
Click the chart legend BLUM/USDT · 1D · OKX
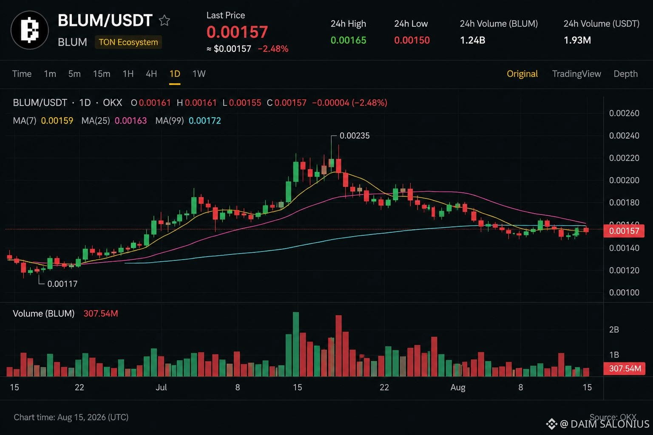coord(68,103)
